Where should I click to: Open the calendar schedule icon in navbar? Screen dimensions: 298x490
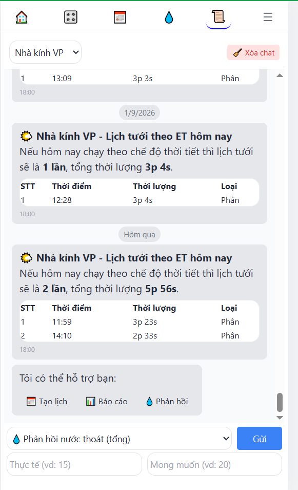(x=120, y=17)
